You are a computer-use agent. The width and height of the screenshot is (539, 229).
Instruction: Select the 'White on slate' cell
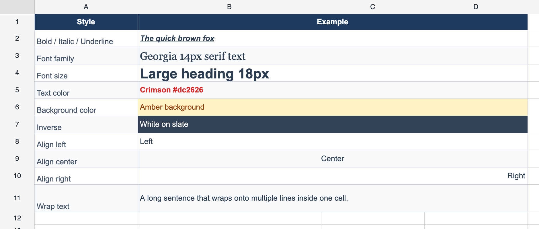pyautogui.click(x=333, y=124)
